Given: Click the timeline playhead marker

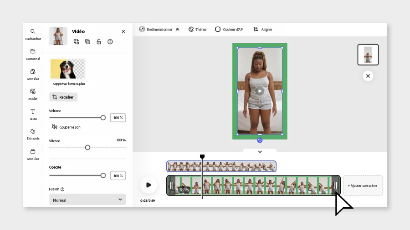Looking at the screenshot, I should click(x=202, y=156).
